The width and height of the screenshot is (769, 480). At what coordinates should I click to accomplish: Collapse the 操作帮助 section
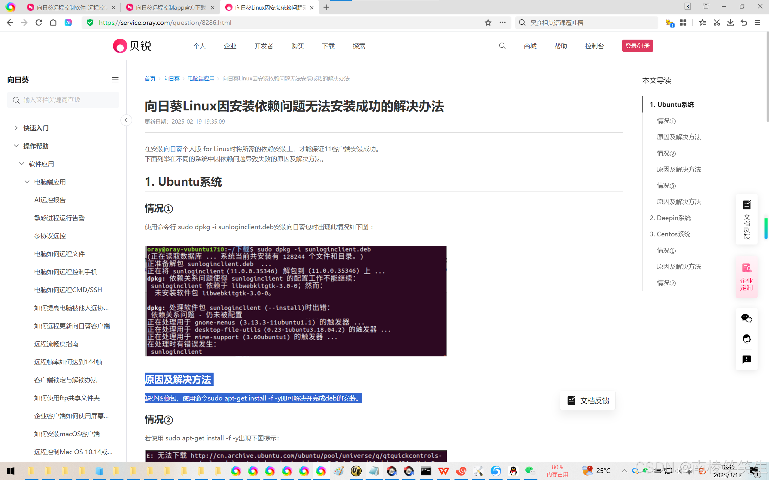pyautogui.click(x=16, y=146)
